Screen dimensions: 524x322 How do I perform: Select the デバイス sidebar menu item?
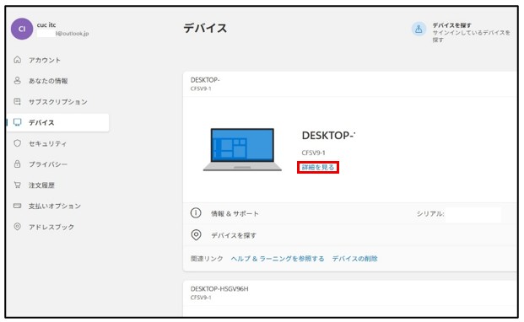tap(58, 122)
